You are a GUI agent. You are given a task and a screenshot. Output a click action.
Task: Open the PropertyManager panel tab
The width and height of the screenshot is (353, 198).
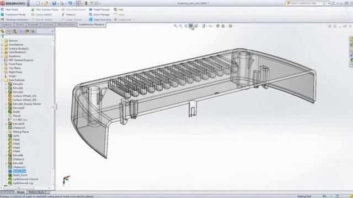coord(9,32)
